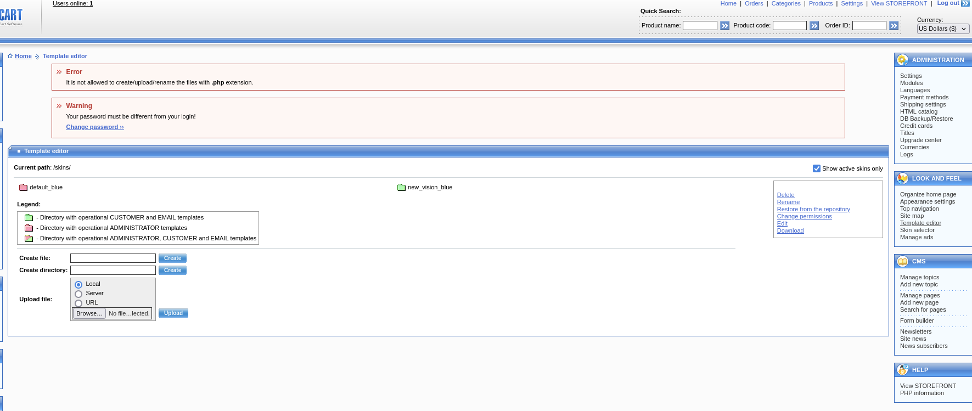Open the new_vision_blue folder icon
This screenshot has height=411, width=972.
coord(401,188)
